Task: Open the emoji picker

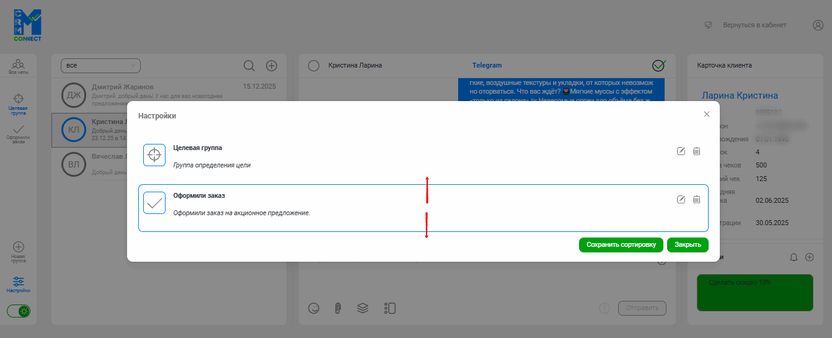Action: 314,308
